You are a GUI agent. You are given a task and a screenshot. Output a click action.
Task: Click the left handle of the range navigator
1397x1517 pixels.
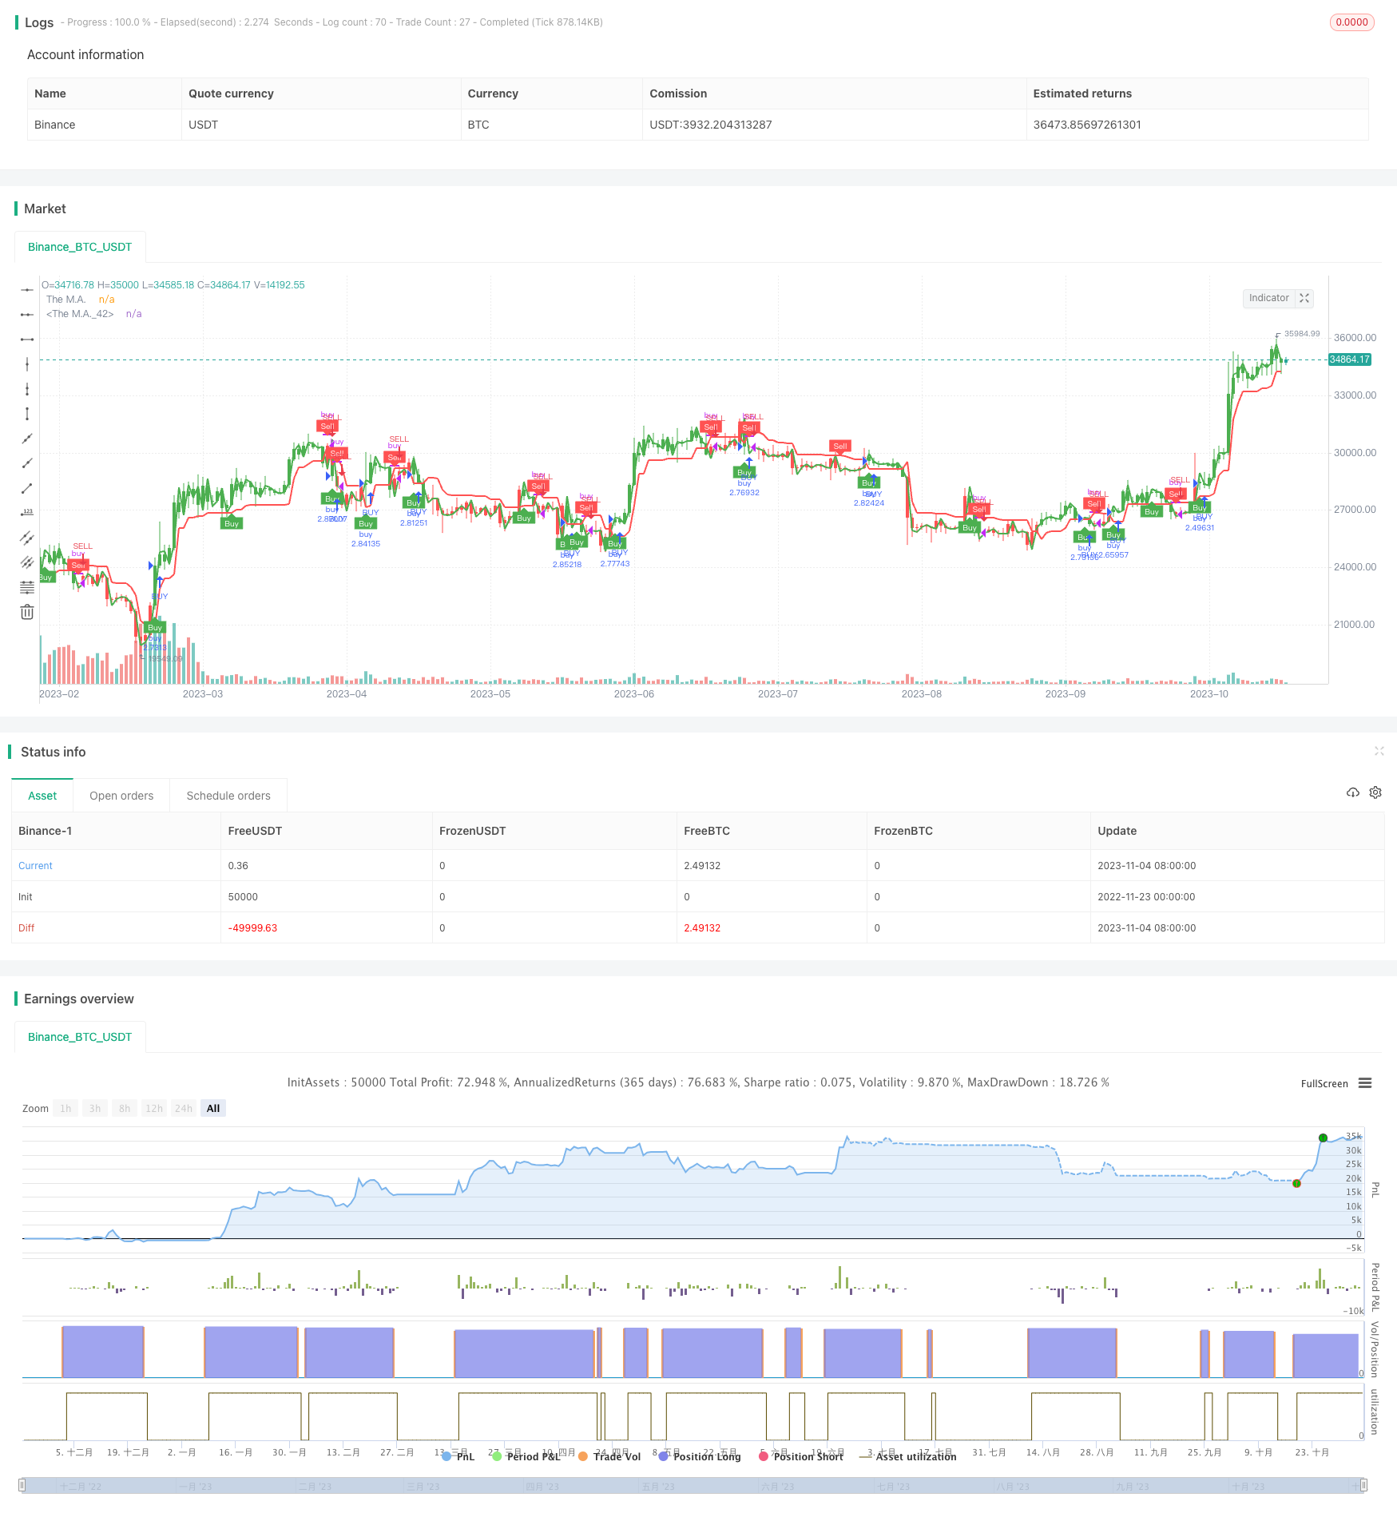click(x=22, y=1485)
